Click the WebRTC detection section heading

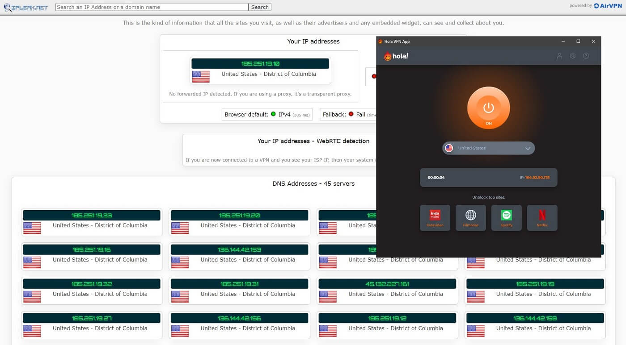[x=313, y=141]
